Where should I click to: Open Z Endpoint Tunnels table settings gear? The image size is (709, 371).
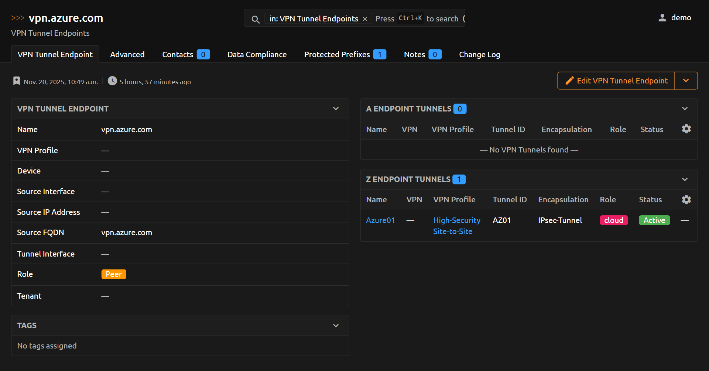pos(686,200)
